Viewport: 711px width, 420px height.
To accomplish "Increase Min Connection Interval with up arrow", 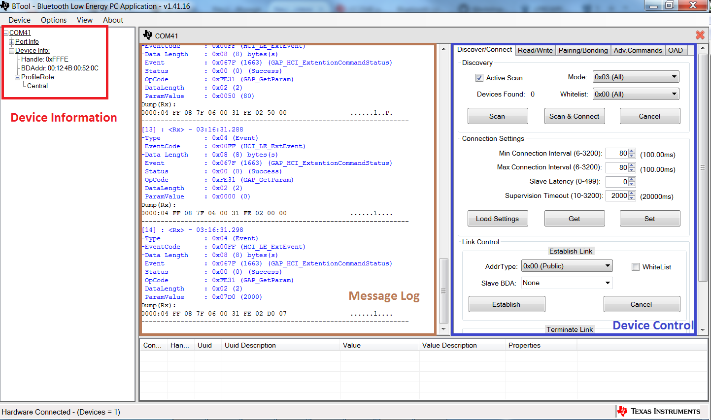I will 632,151.
